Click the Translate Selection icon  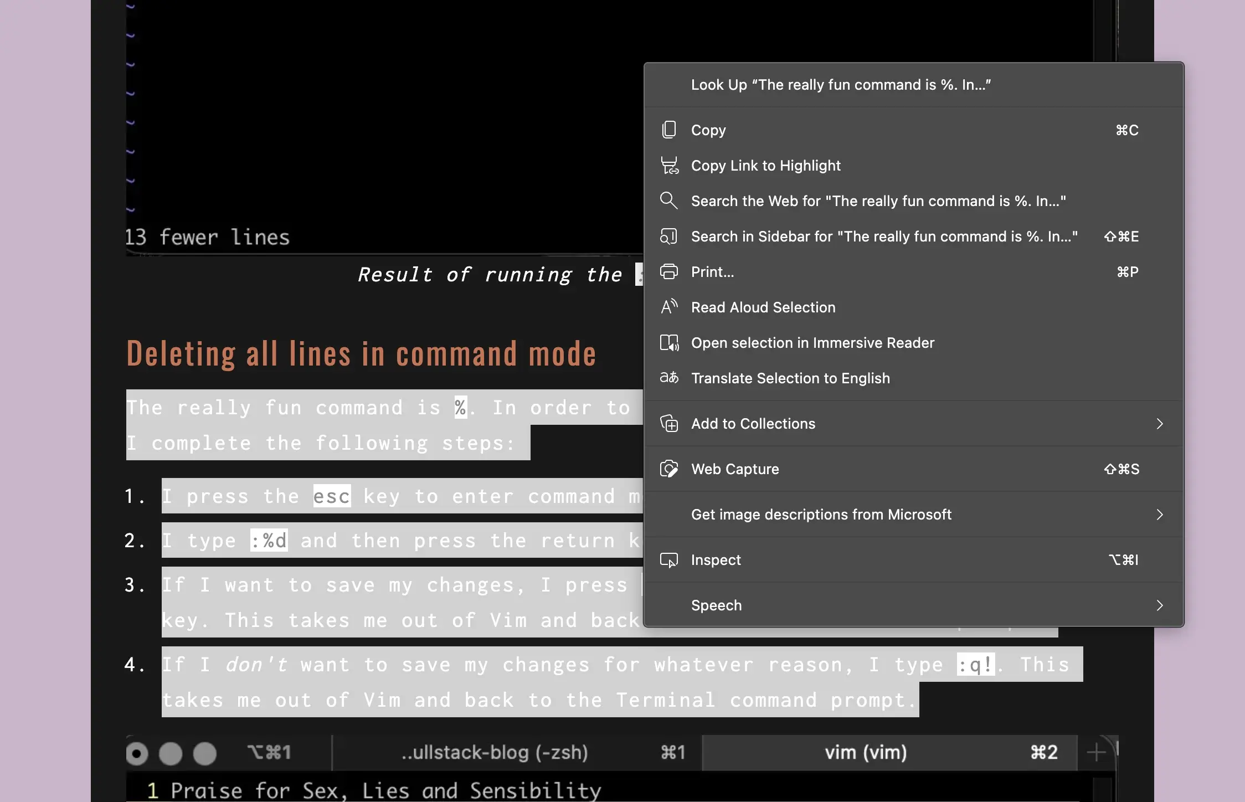[x=669, y=378]
